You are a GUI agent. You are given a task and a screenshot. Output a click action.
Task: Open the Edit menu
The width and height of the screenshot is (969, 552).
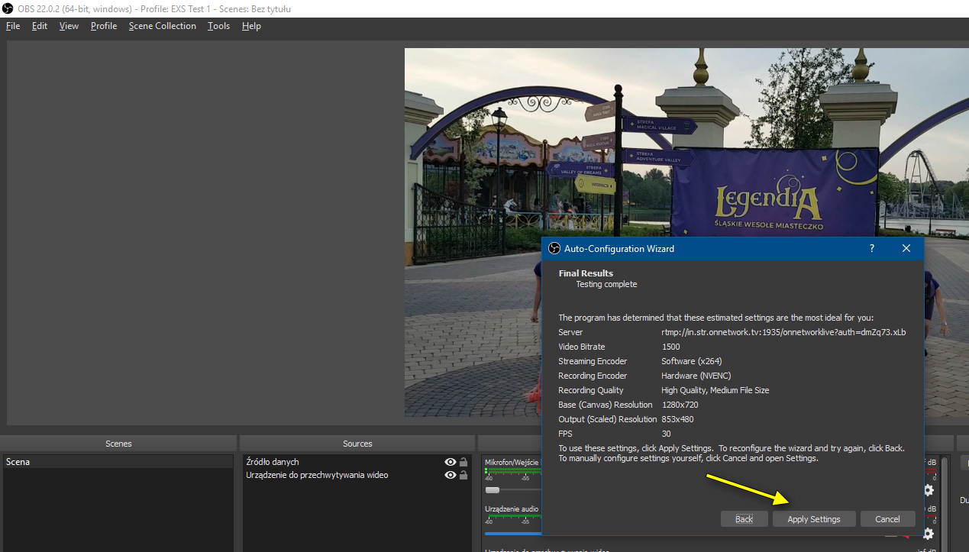(40, 26)
